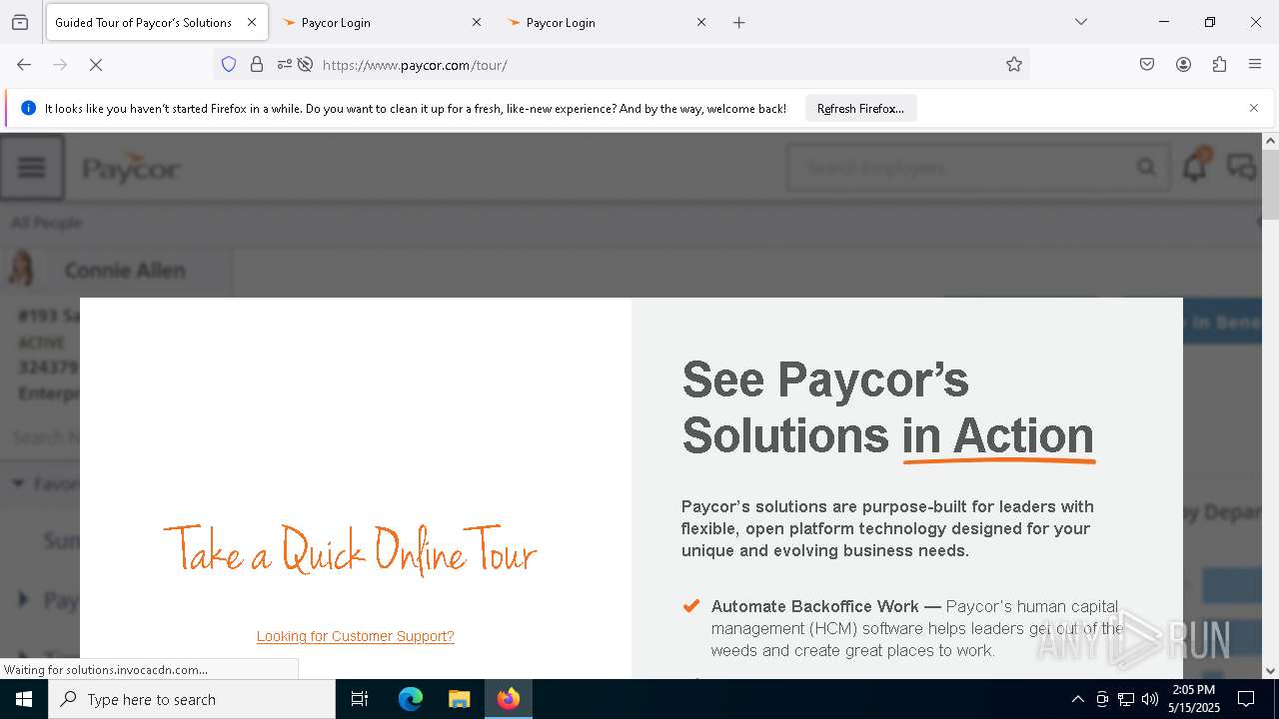The width and height of the screenshot is (1279, 719).
Task: Select Guided Tour of Paycor's Solutions tab
Action: click(x=157, y=22)
